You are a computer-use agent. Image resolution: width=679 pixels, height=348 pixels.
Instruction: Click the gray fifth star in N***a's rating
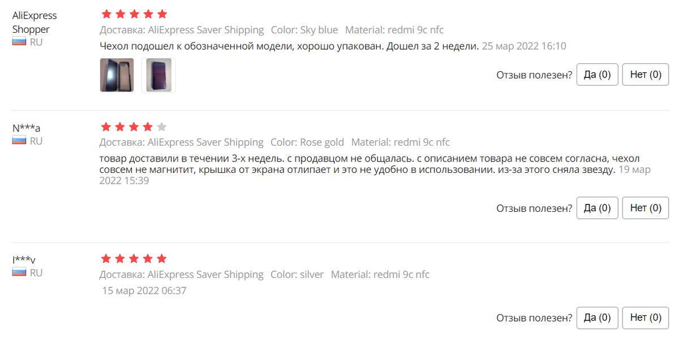click(x=162, y=127)
